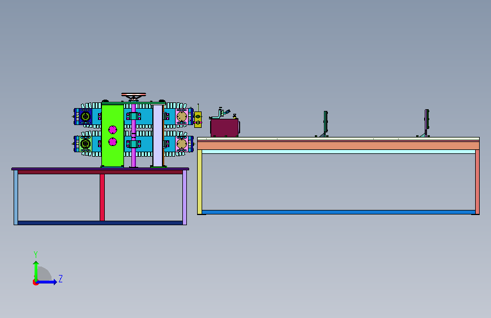Select the upper-left dark blue motor end
Image resolution: width=491 pixels, height=318 pixels.
(85, 117)
